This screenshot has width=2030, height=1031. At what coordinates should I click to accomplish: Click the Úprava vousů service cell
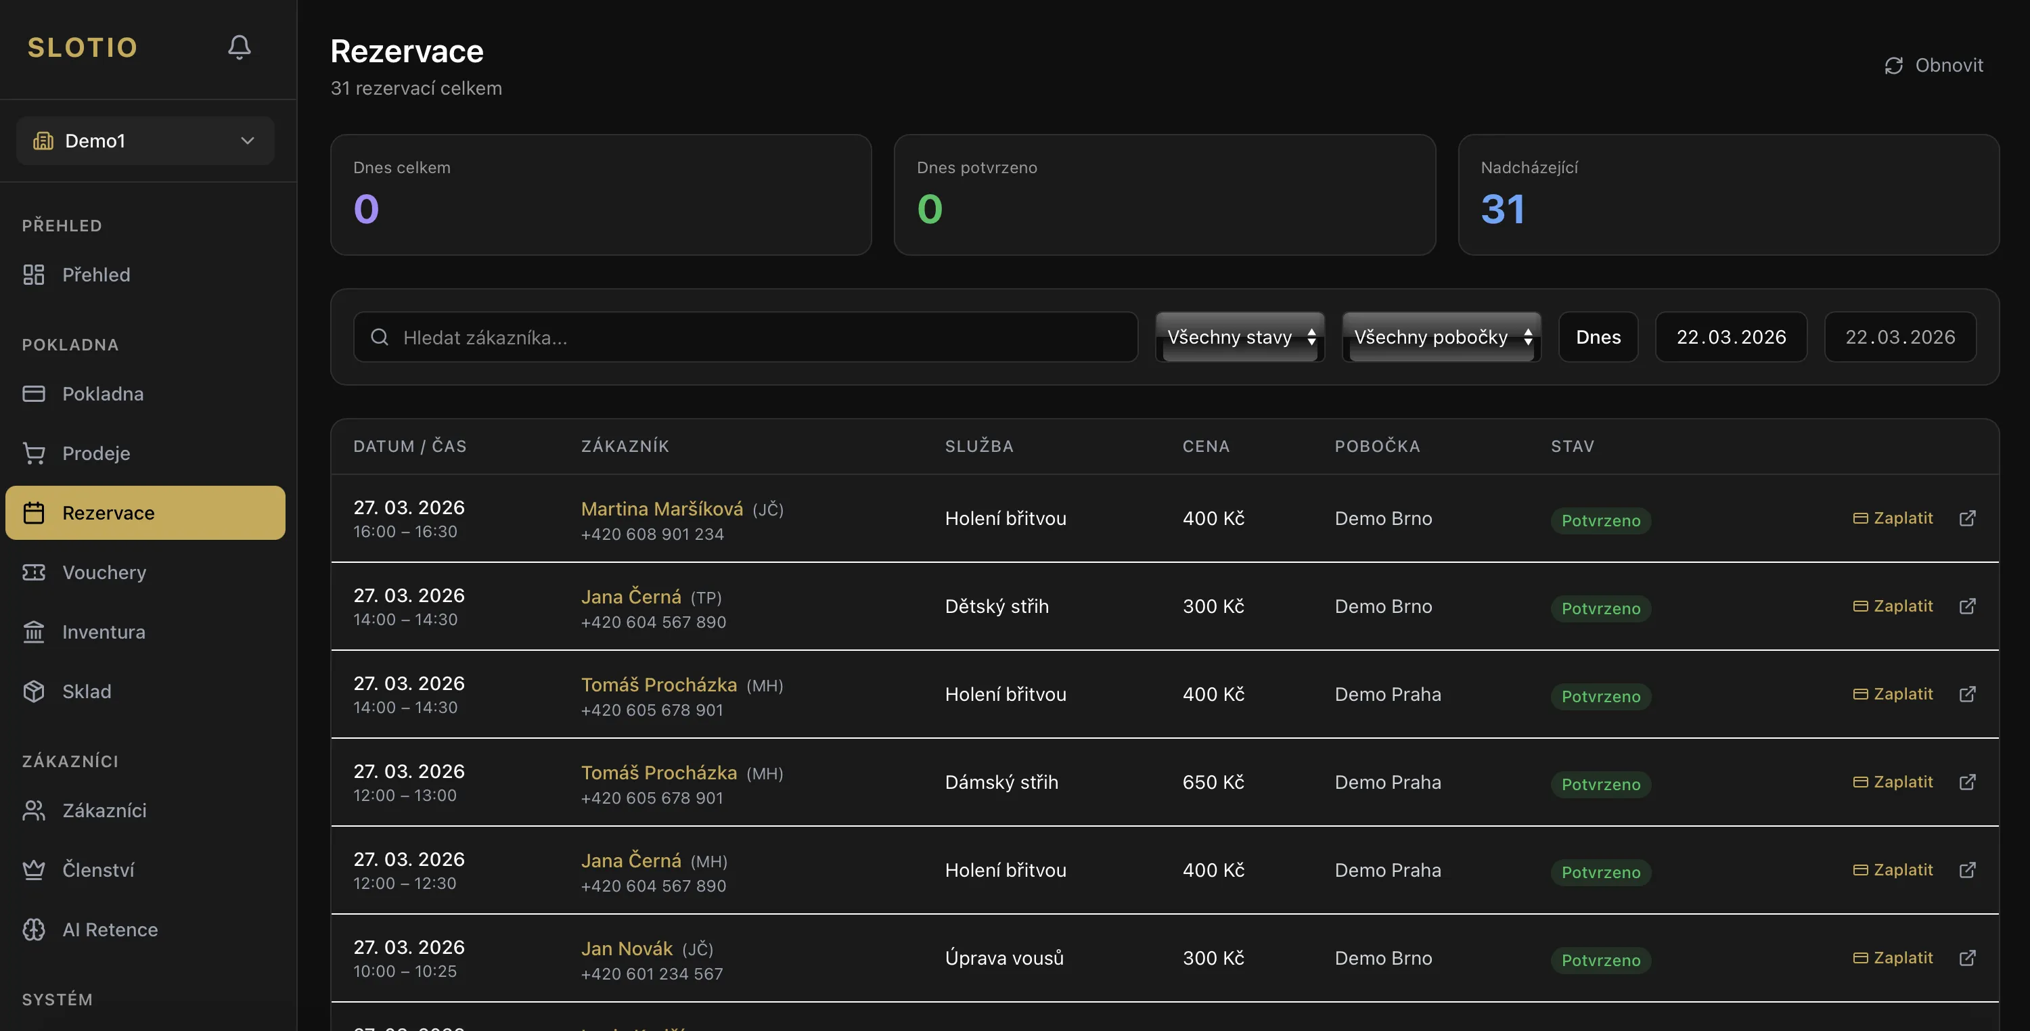coord(1004,958)
